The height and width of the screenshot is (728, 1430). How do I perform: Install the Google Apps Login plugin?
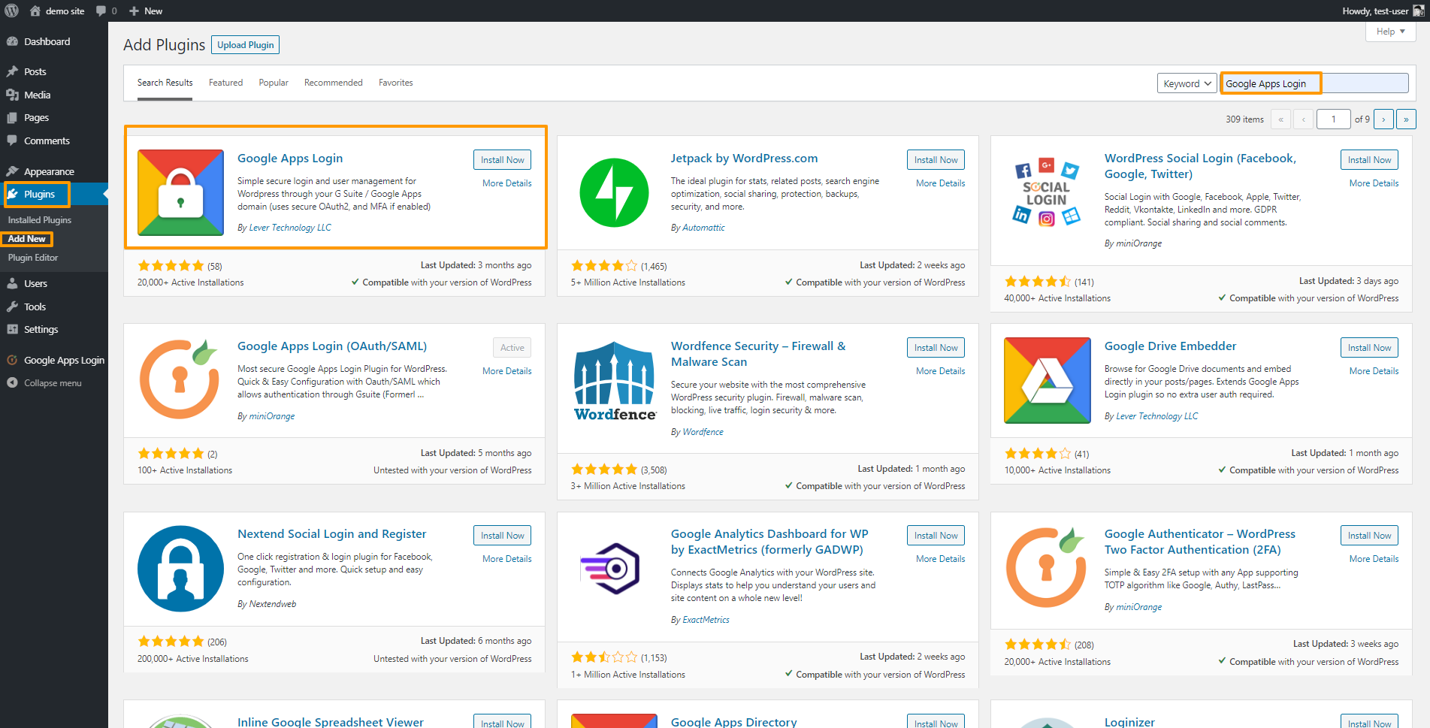502,160
